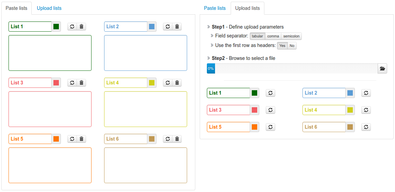Click the refresh icon beside pasted List 4
395x192 pixels.
coord(168,83)
